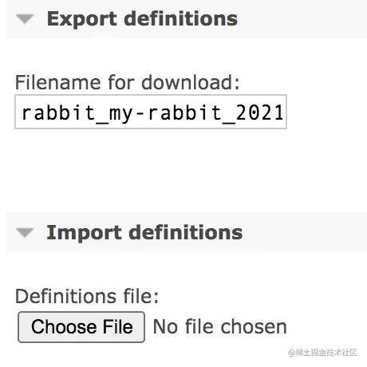The height and width of the screenshot is (367, 367).
Task: Click the gray arrow beside Import definitions
Action: (x=25, y=233)
